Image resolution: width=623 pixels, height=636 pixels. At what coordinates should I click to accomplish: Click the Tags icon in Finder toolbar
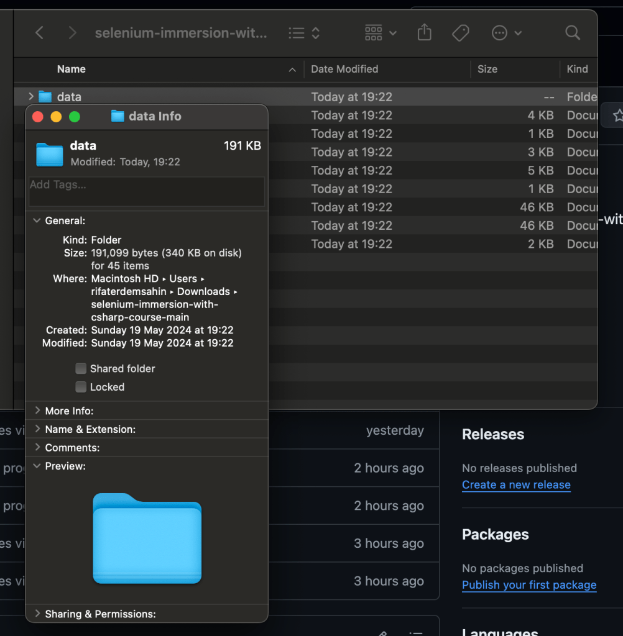coord(461,33)
